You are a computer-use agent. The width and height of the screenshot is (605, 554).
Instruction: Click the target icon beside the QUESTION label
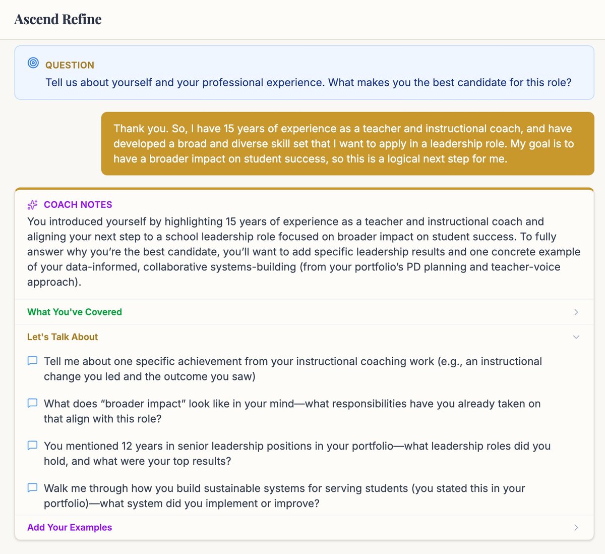click(x=33, y=63)
